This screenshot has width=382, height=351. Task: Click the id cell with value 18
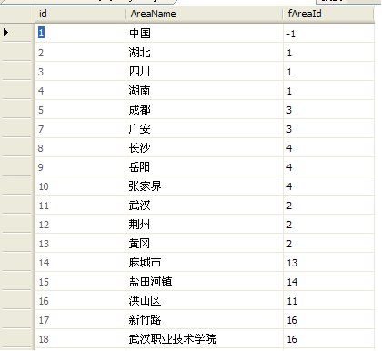[x=80, y=339]
